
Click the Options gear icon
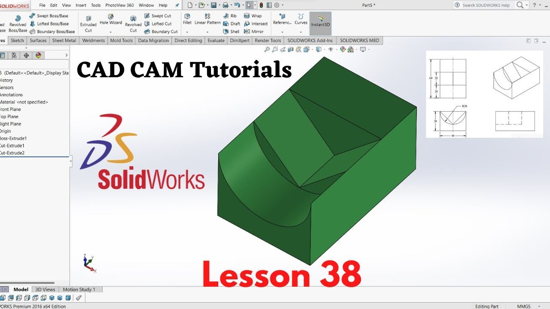click(x=277, y=5)
